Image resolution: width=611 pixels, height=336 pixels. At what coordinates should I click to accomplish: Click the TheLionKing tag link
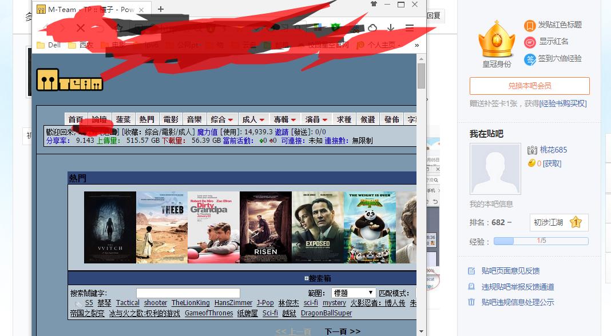[191, 303]
